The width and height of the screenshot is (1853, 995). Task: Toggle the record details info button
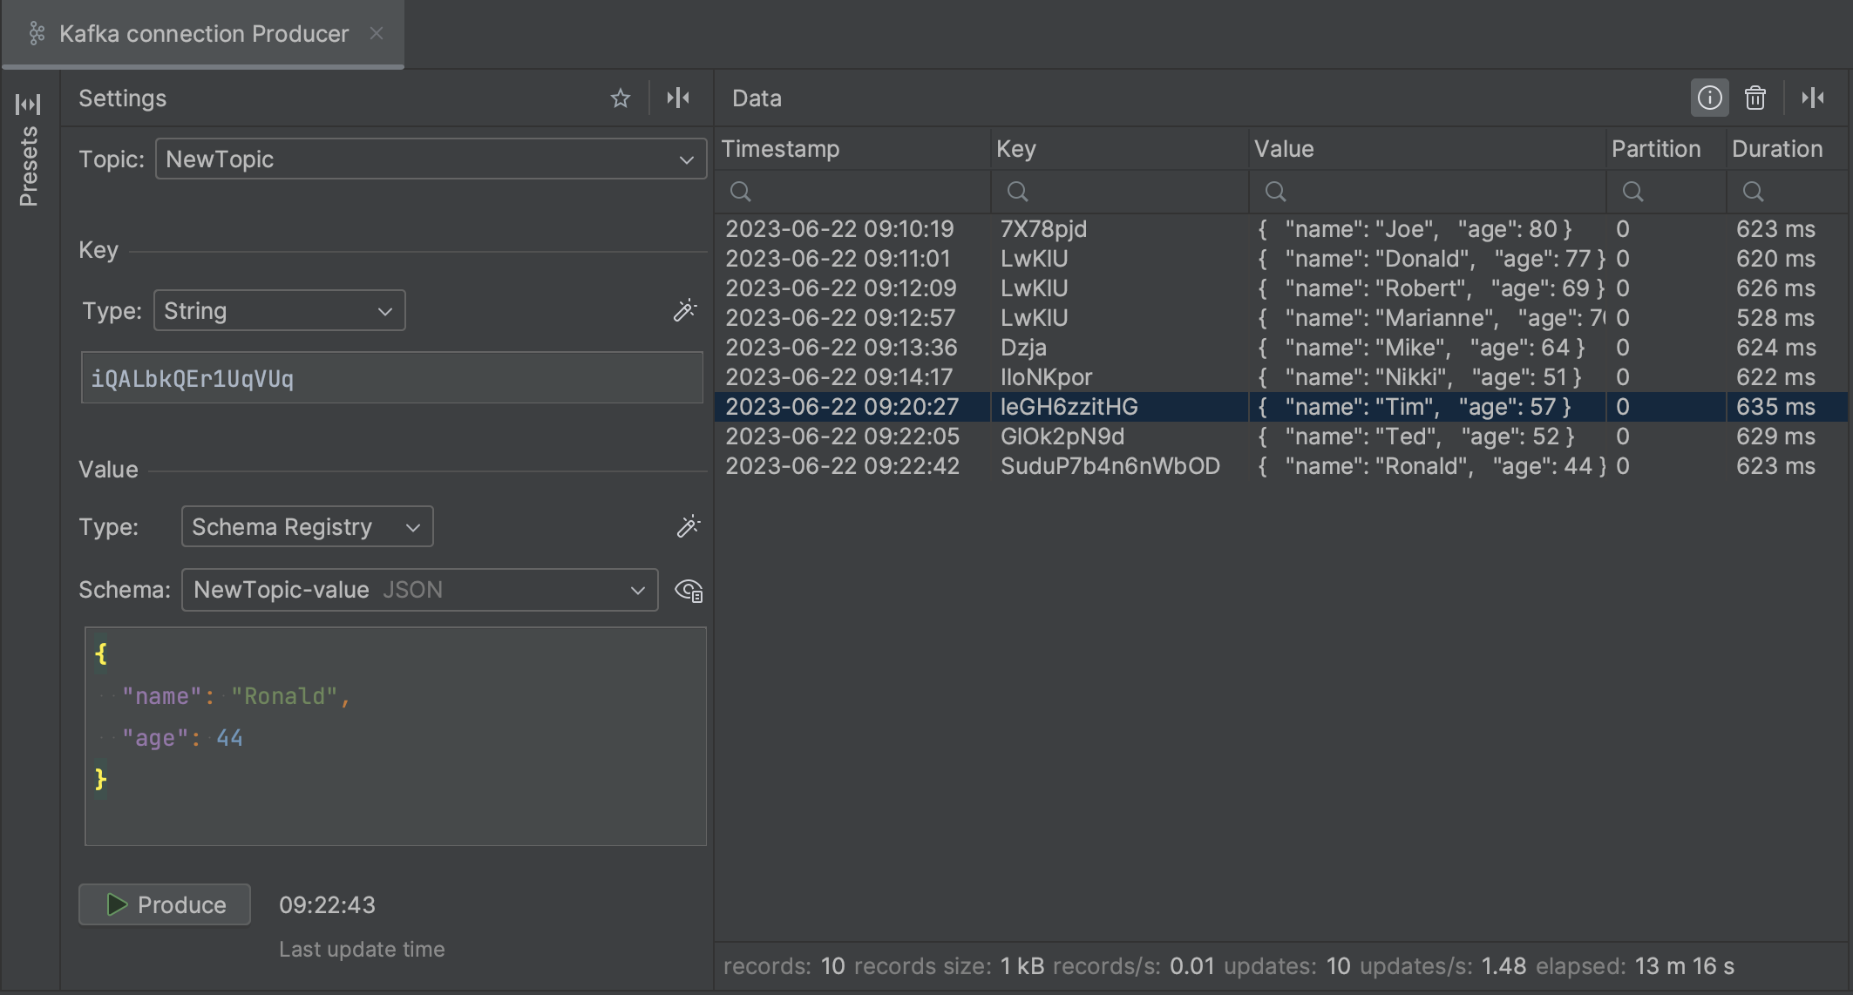coord(1709,98)
